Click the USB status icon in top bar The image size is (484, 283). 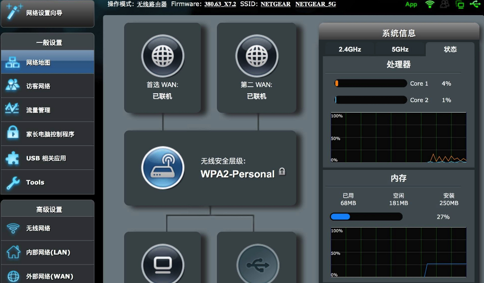pos(475,4)
